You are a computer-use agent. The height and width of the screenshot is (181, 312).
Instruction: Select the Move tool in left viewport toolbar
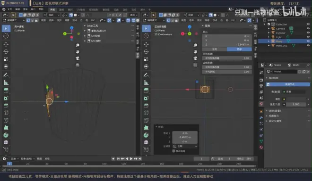[6, 44]
